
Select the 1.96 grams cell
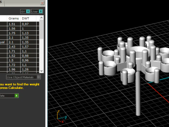pyautogui.click(x=14, y=69)
